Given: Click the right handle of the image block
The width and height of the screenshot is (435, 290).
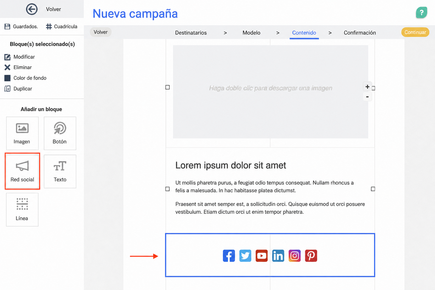Looking at the screenshot, I should [x=373, y=88].
